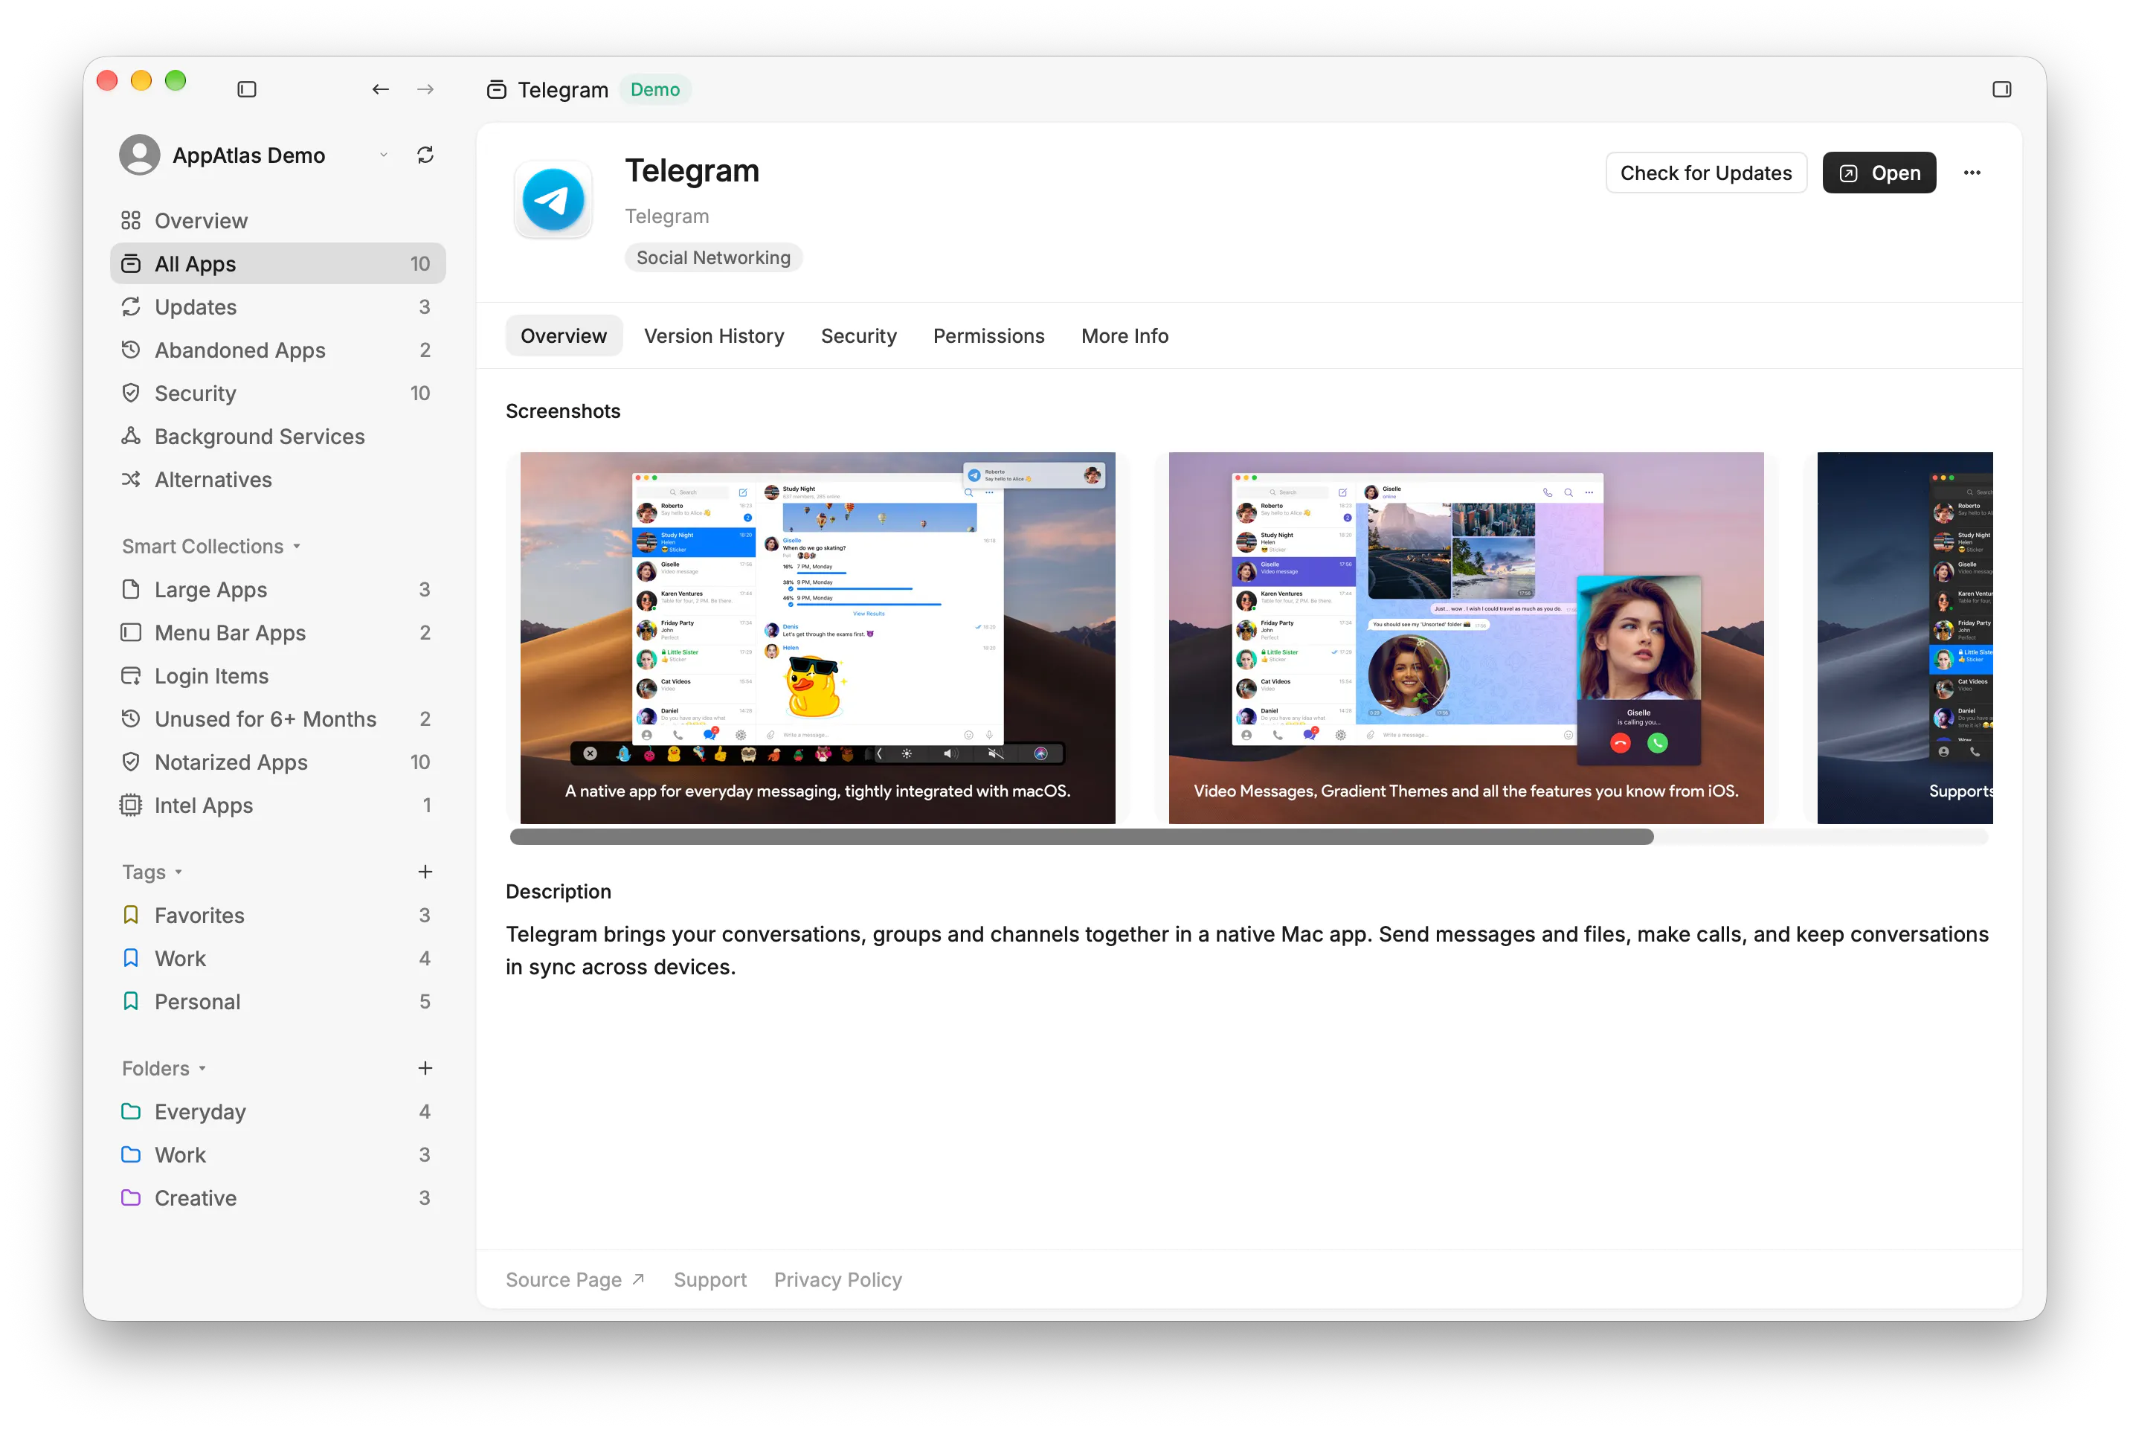Add a new folder with plus icon
2130x1431 pixels.
click(x=425, y=1068)
